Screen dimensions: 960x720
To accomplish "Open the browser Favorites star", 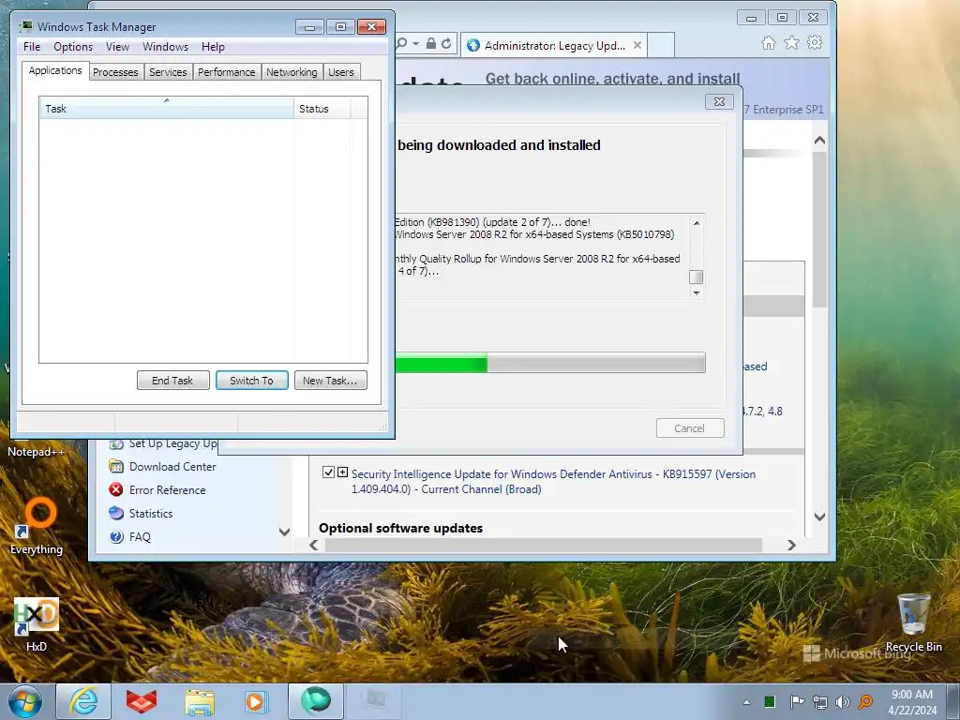I will [x=791, y=43].
